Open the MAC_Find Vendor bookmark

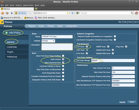pos(45,18)
